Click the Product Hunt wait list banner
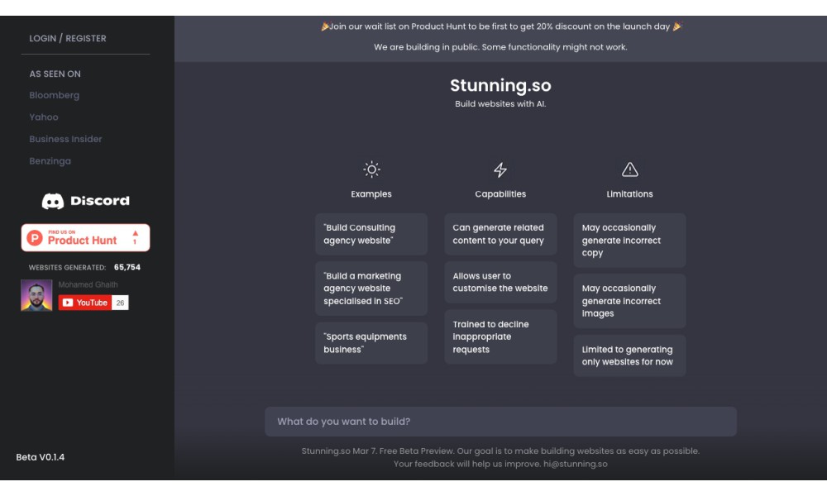This screenshot has width=827, height=496. click(x=500, y=26)
